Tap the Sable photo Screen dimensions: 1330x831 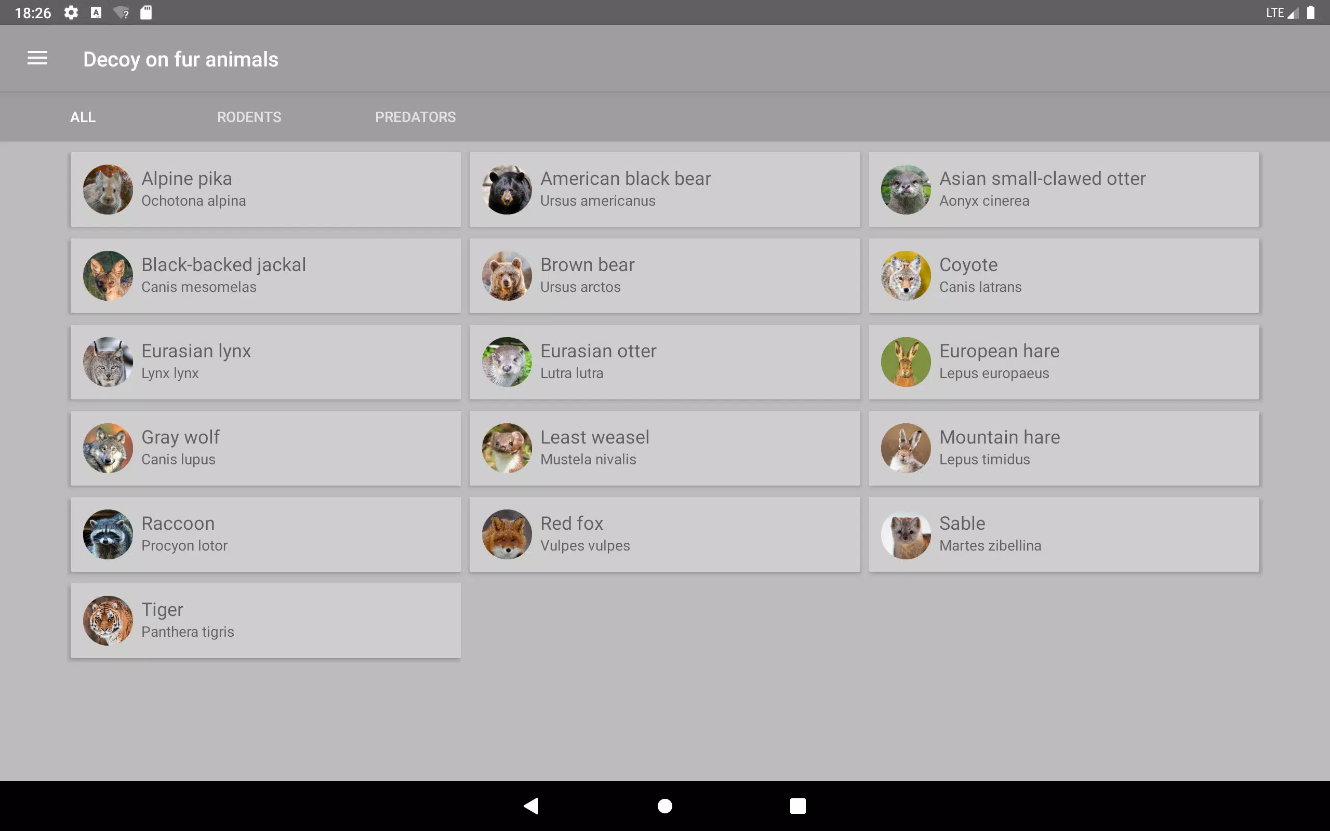pos(906,534)
